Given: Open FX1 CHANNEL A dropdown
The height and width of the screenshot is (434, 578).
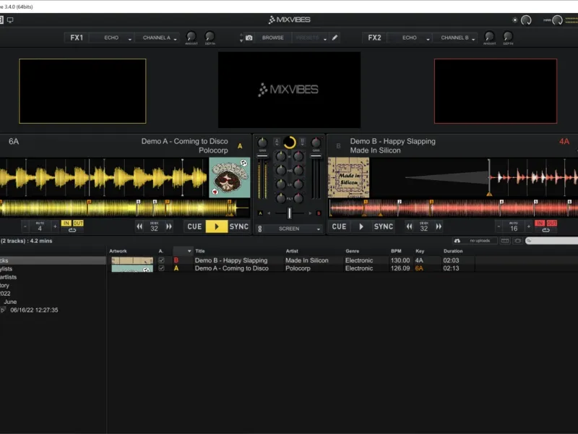Looking at the screenshot, I should pos(158,38).
